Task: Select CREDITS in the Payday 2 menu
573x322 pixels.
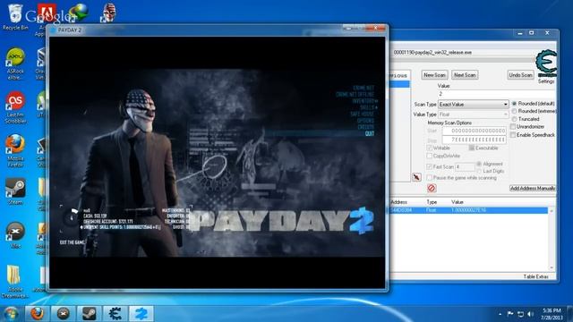Action: click(366, 127)
